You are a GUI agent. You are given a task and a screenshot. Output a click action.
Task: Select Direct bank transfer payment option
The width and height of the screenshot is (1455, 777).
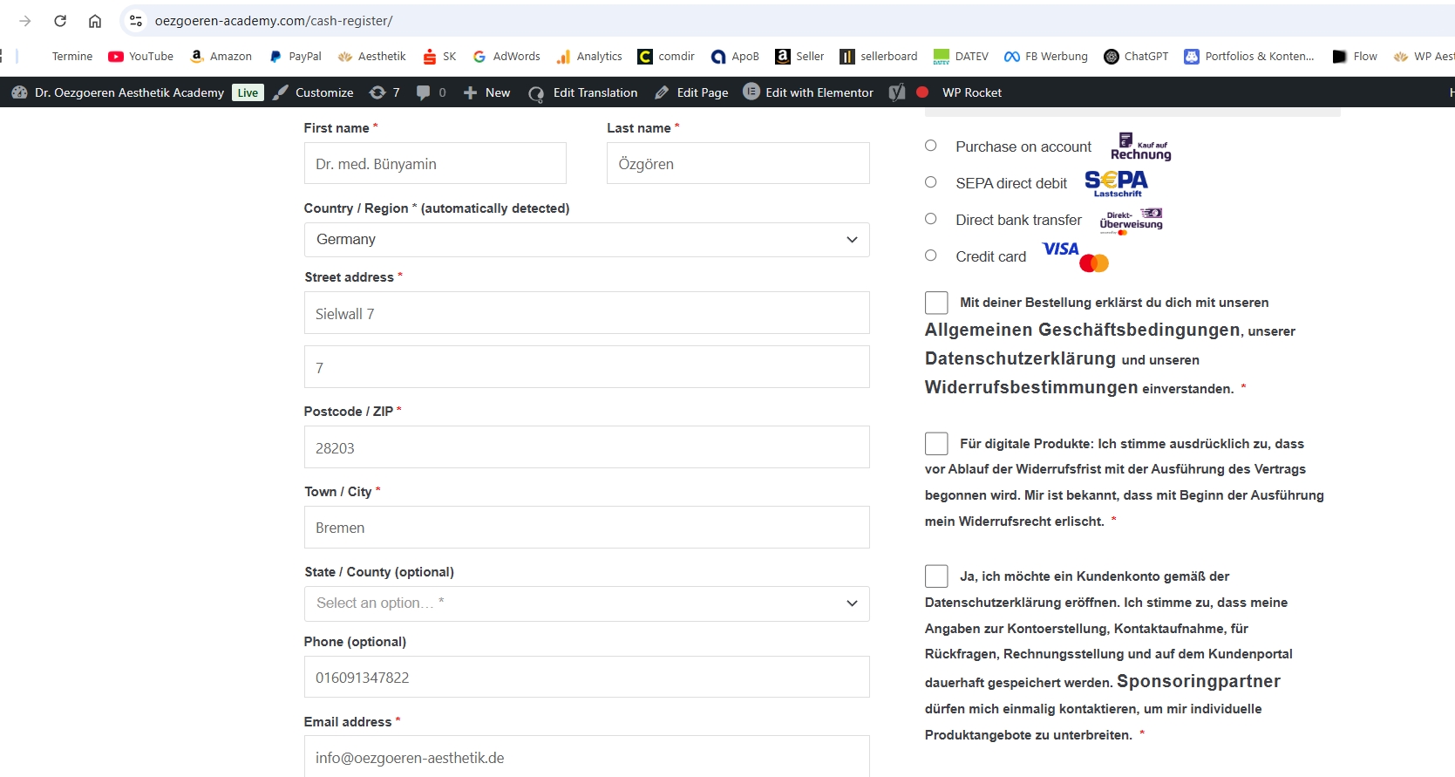click(931, 219)
